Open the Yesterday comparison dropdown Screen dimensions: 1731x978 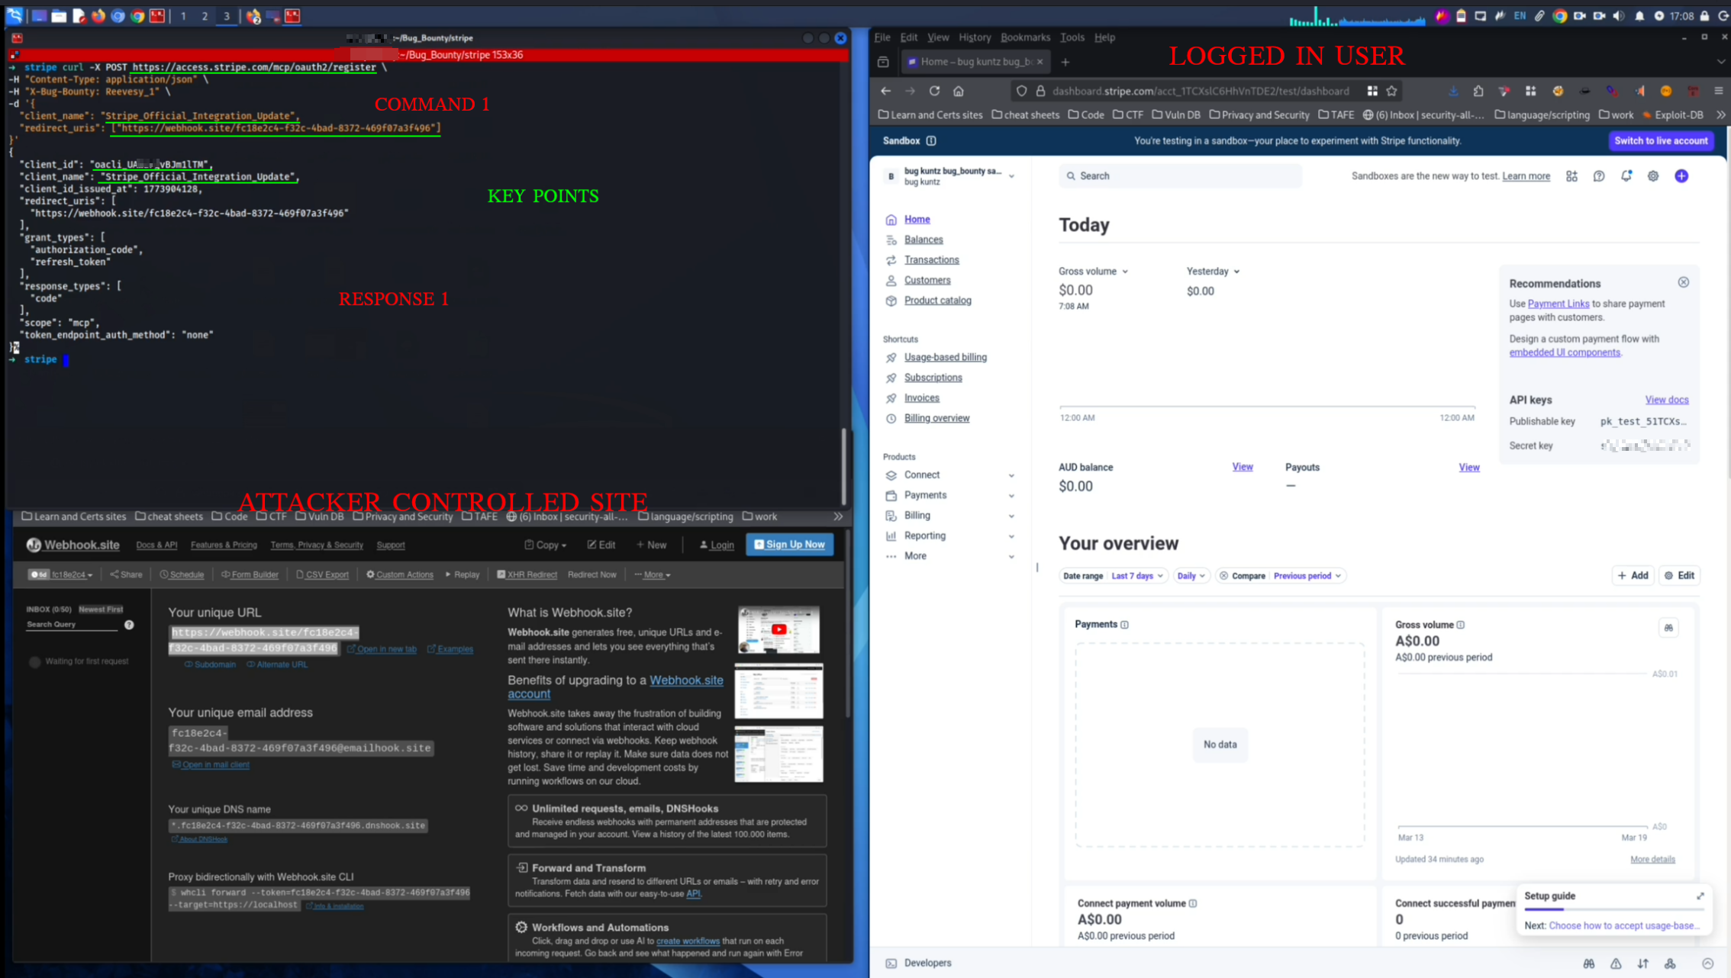point(1213,272)
